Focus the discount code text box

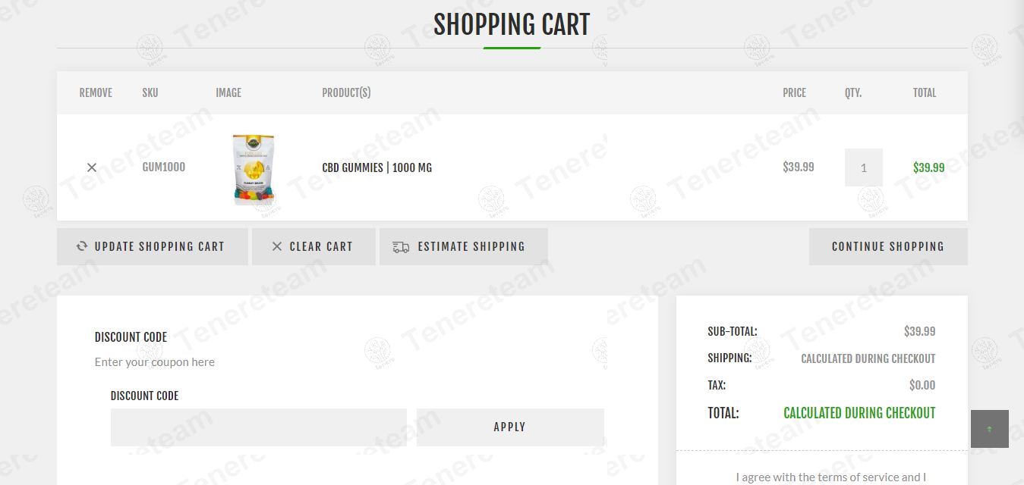258,427
